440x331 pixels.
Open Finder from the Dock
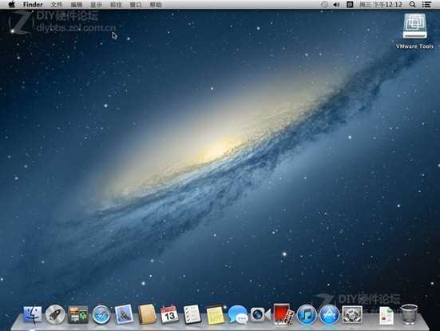point(33,314)
